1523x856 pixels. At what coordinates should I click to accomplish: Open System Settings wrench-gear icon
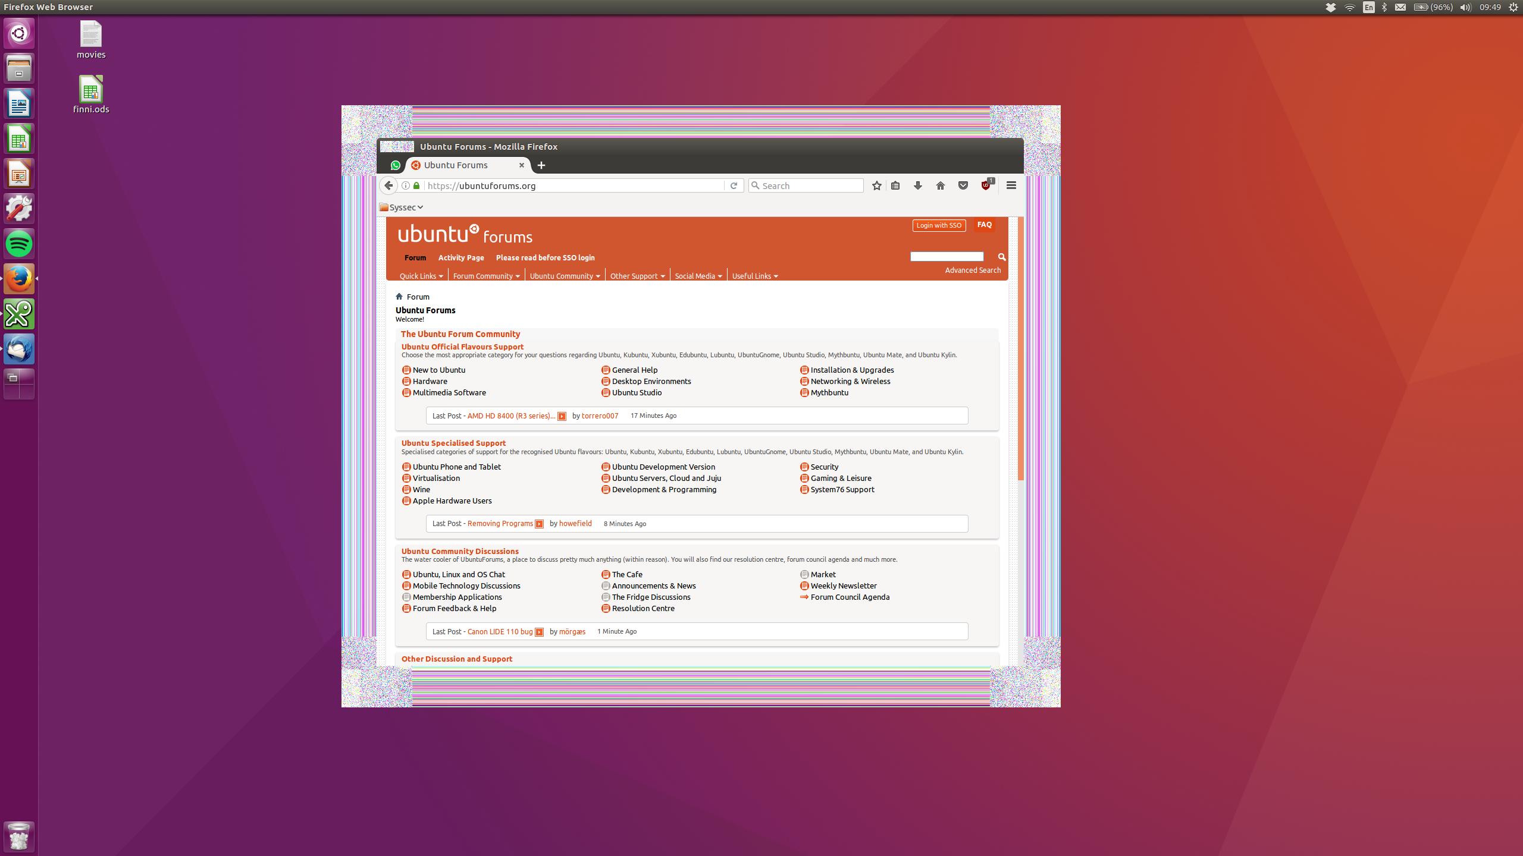pos(19,209)
